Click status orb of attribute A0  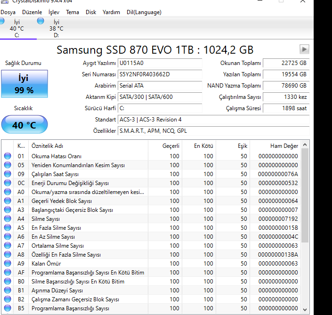click(8, 192)
